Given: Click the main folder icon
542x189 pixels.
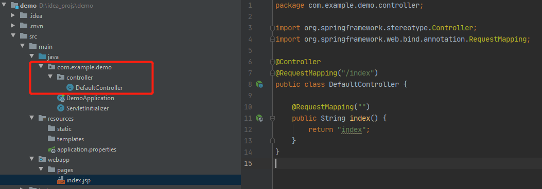Looking at the screenshot, I should (x=33, y=46).
